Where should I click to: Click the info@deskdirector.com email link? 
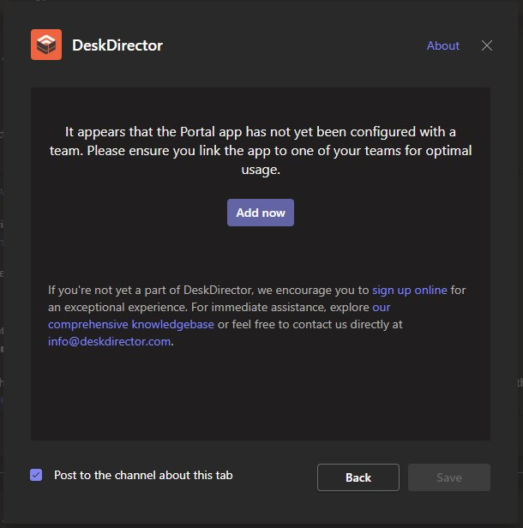click(109, 341)
